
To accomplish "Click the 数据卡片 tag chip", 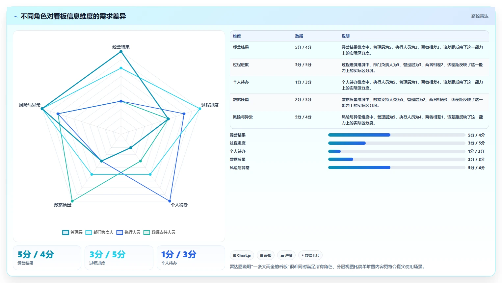I will [310, 255].
